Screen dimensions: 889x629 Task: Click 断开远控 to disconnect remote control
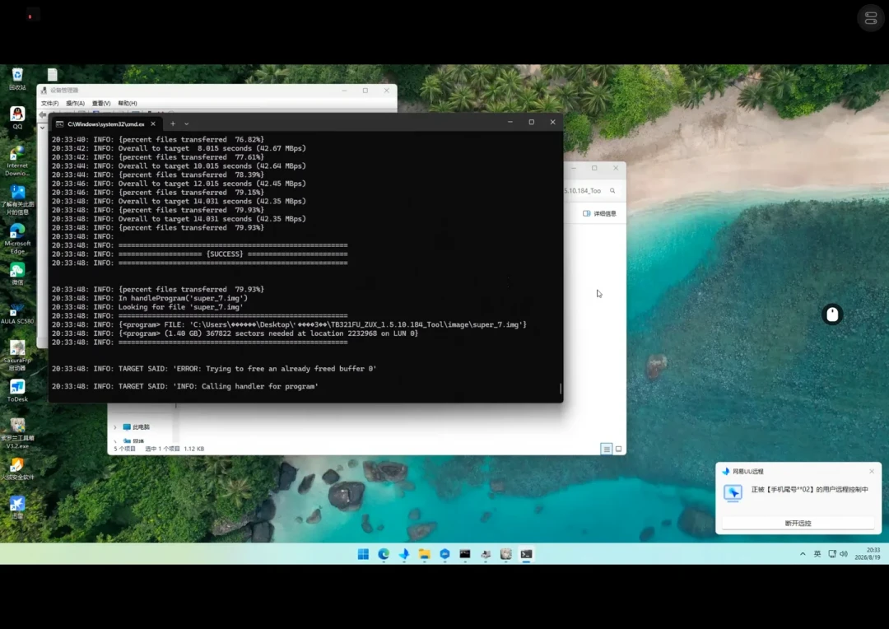798,523
